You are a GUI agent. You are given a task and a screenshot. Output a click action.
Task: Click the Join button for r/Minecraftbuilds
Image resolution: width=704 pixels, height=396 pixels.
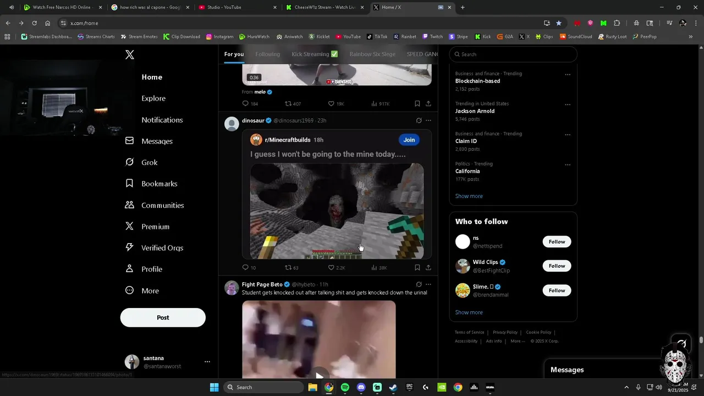(409, 140)
